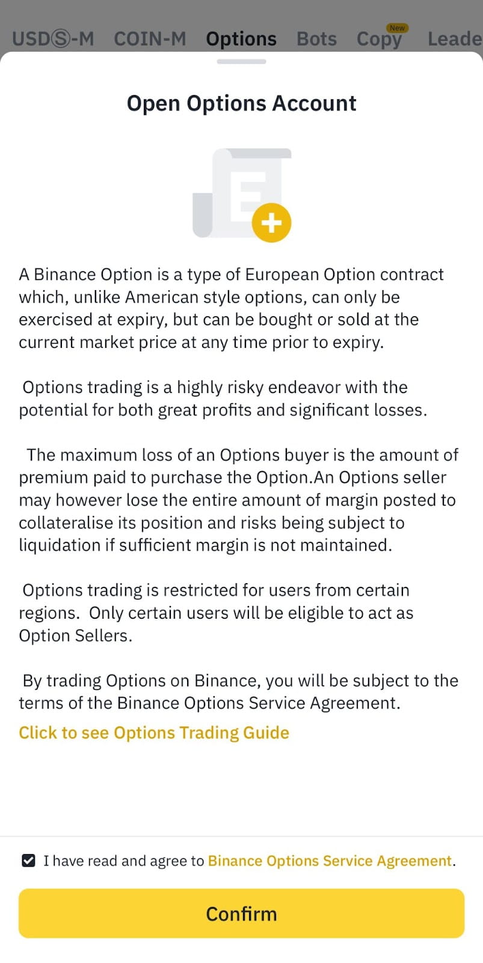Image resolution: width=483 pixels, height=963 pixels.
Task: Tap the Open Options Account heading
Action: pos(241,104)
